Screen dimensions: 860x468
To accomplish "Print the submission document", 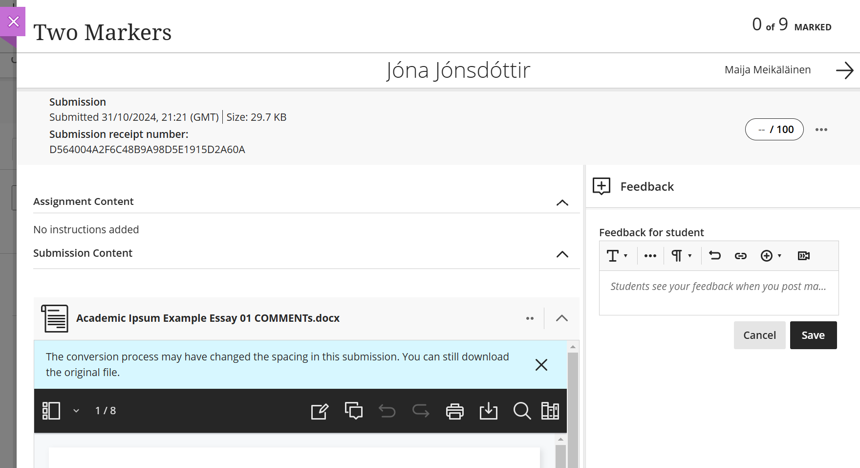I will (x=454, y=411).
